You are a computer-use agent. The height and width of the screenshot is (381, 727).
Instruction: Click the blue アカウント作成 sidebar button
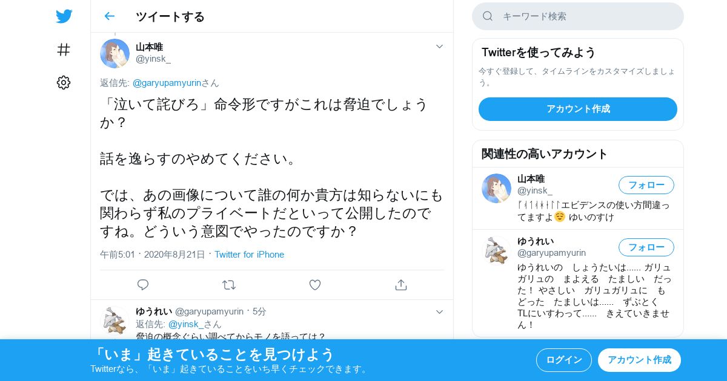tap(578, 109)
